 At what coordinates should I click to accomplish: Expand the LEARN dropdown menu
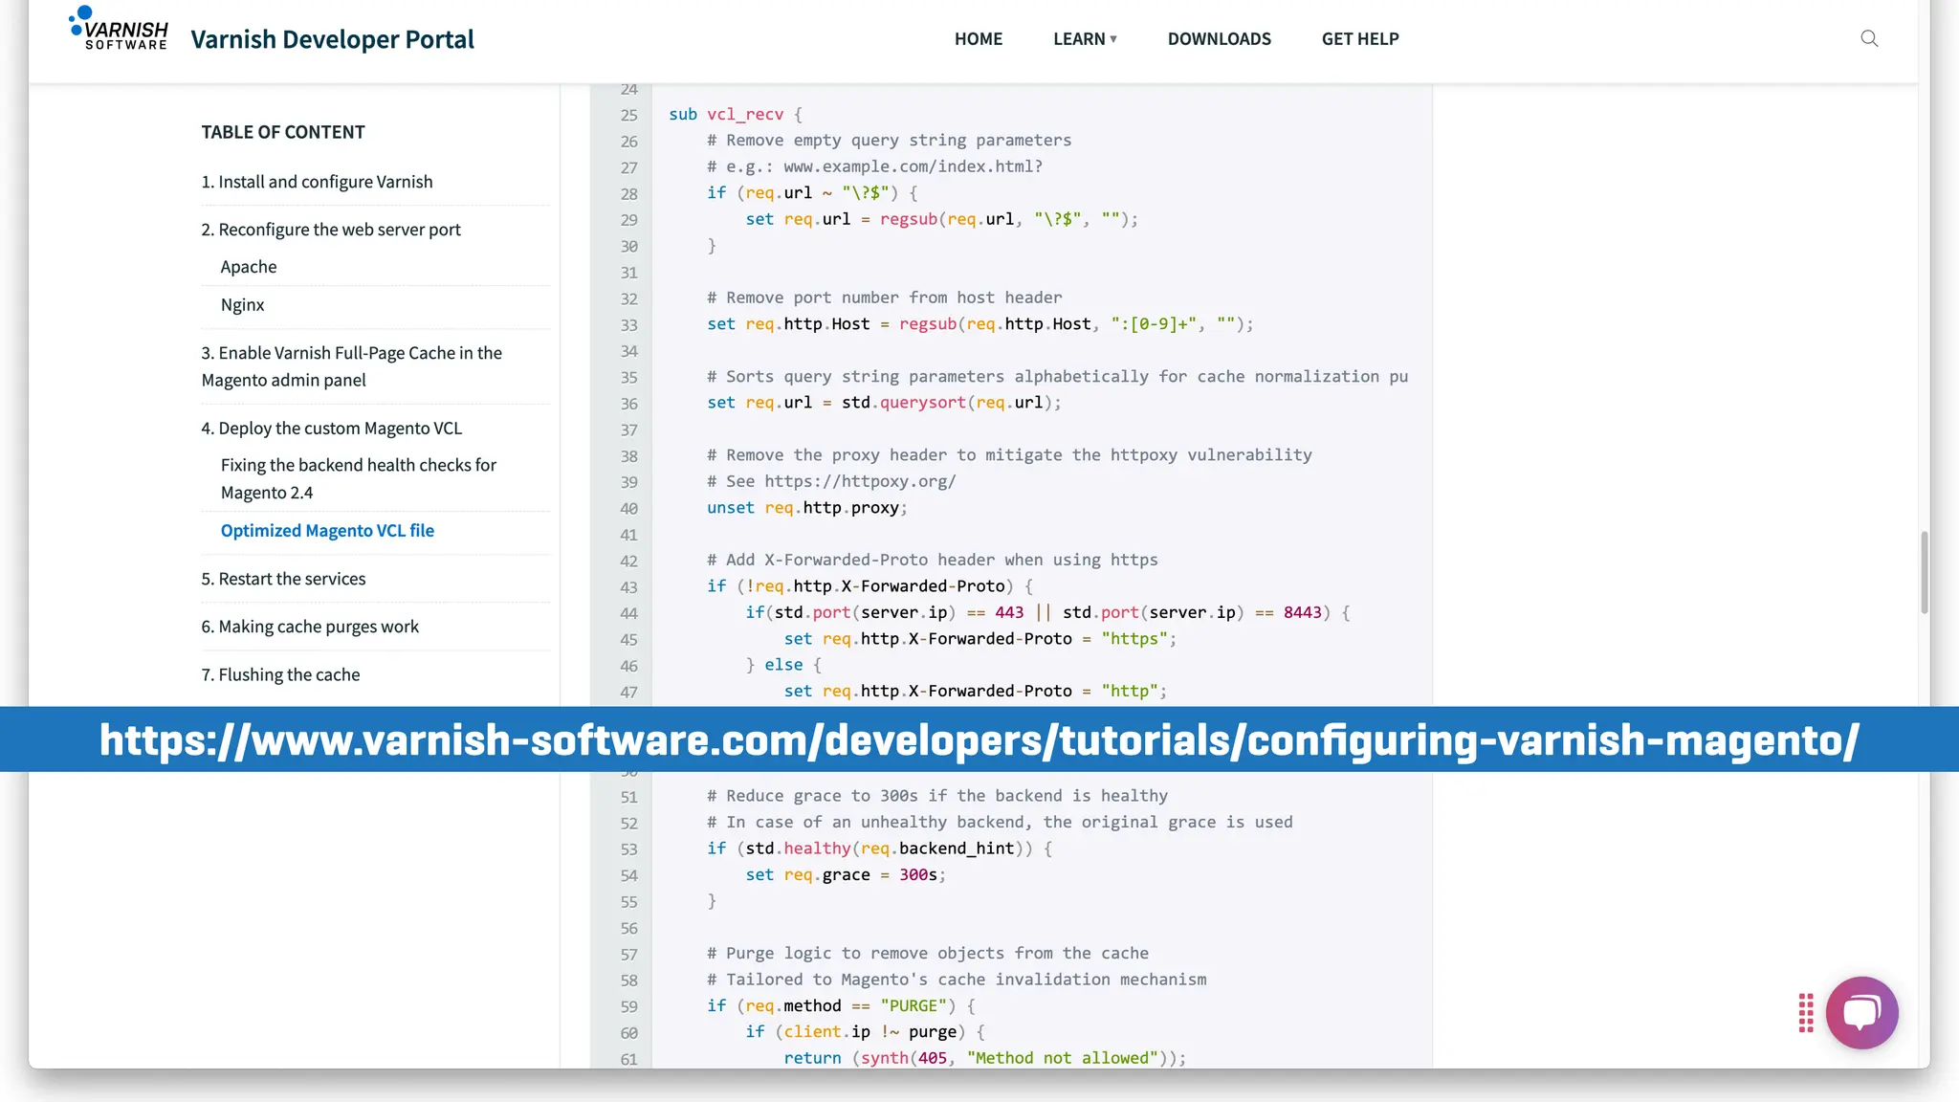click(x=1085, y=38)
